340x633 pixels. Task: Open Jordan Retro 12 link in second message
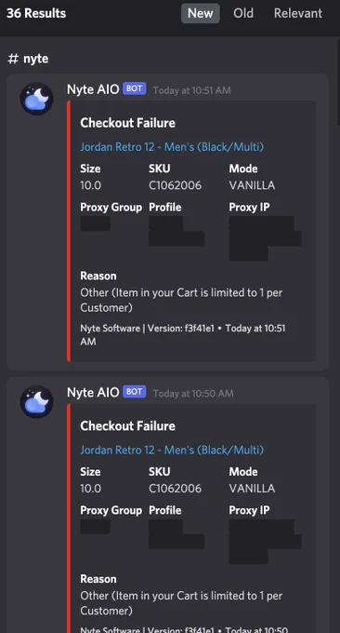[172, 450]
